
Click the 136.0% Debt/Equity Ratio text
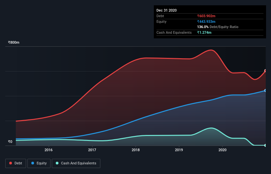point(218,27)
